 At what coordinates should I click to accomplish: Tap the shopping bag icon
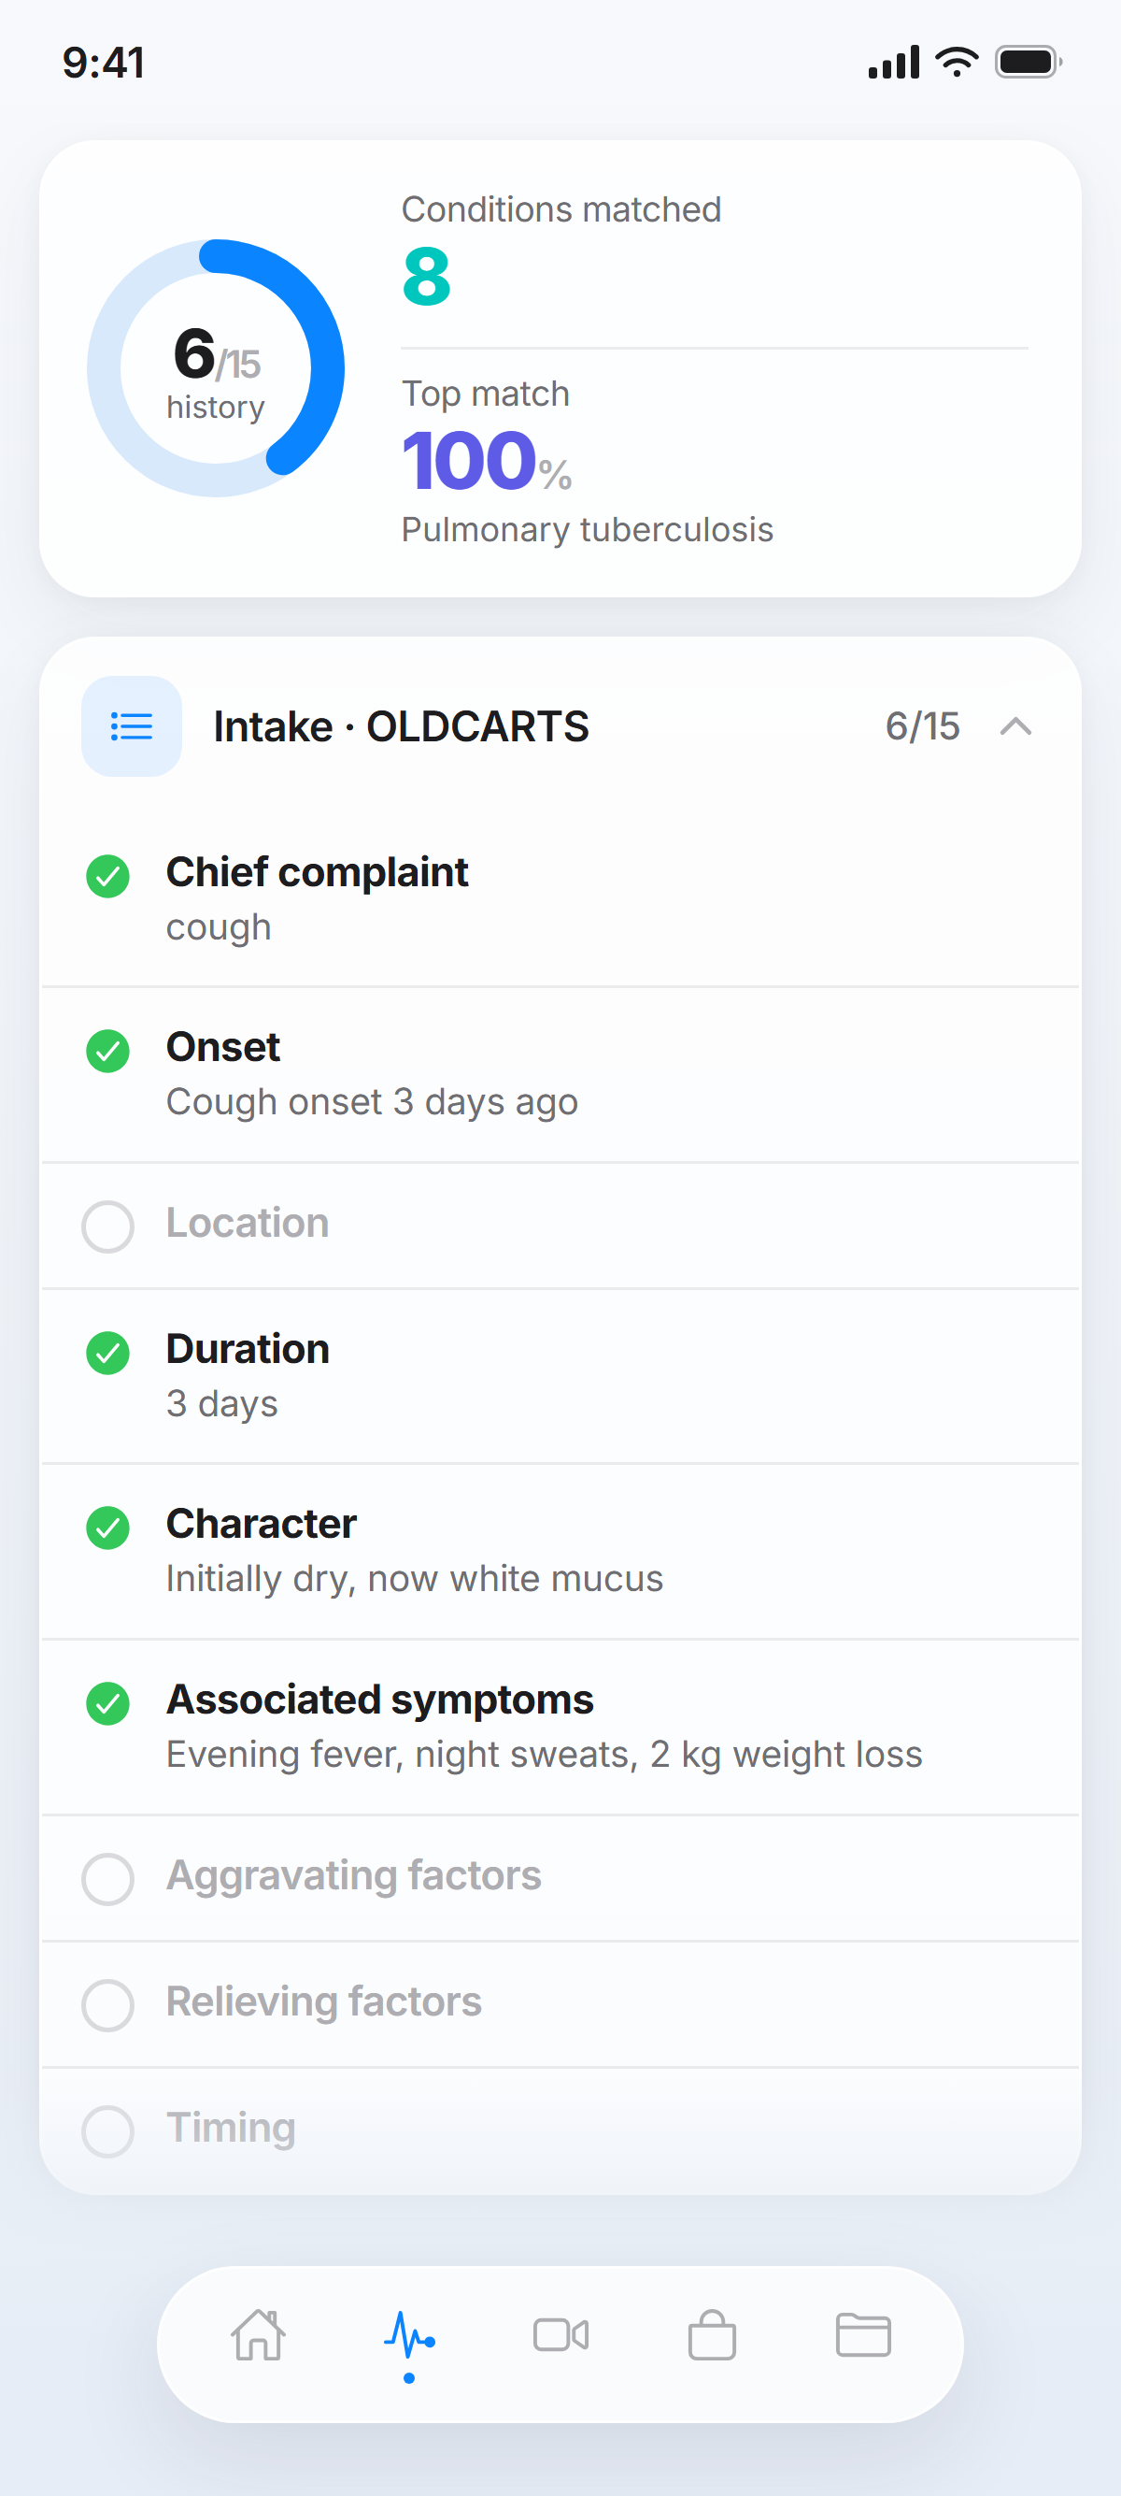coord(712,2334)
